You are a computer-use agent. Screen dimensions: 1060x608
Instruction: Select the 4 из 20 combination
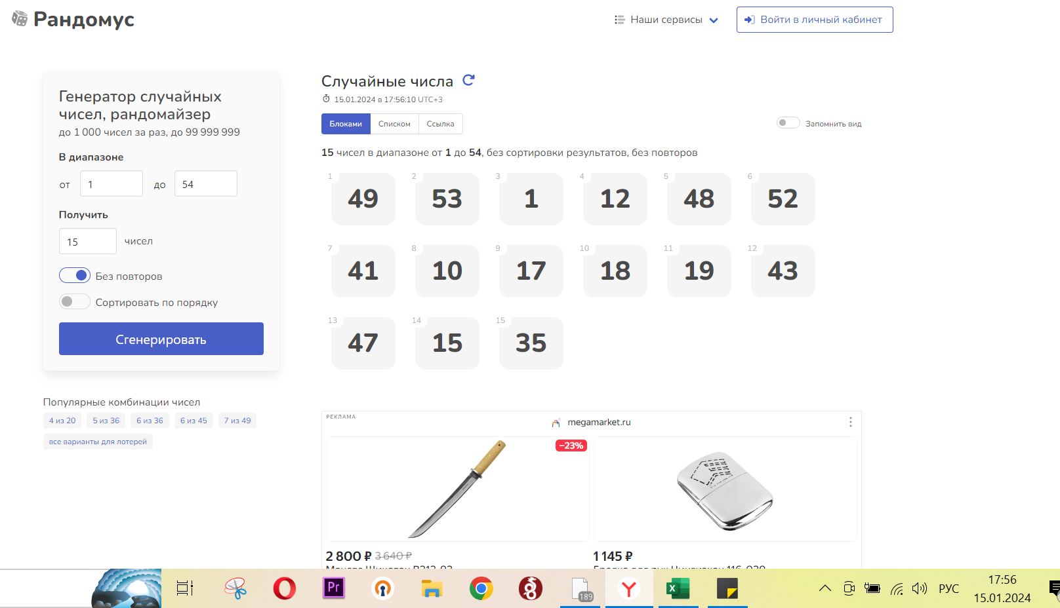(x=62, y=421)
